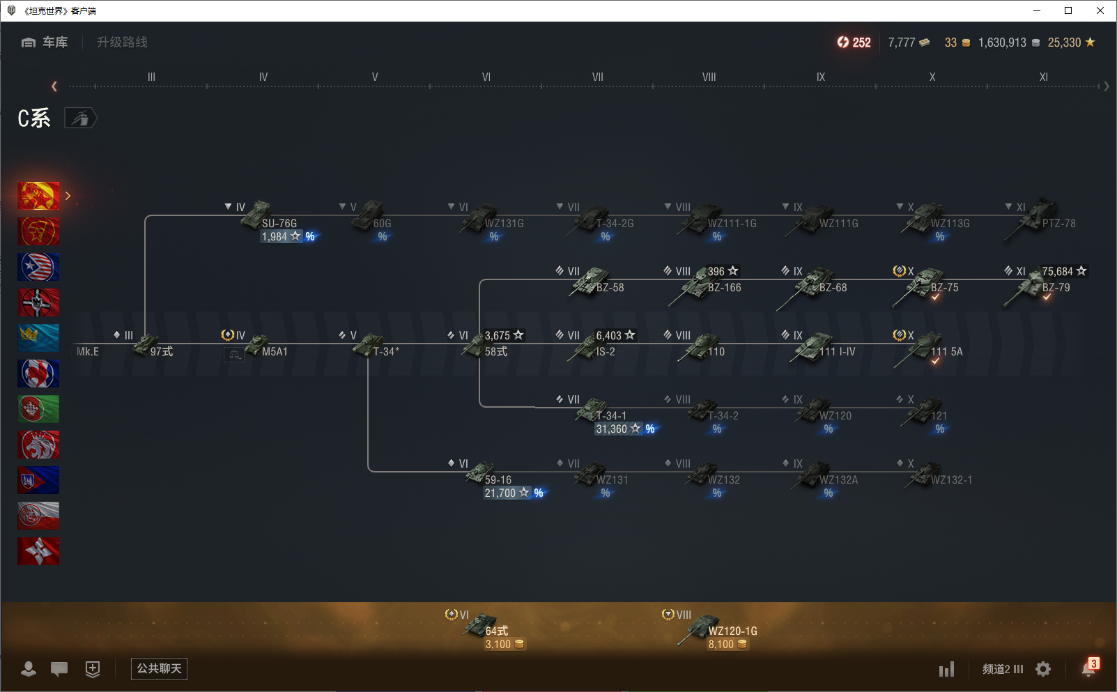
Task: Click the 21,700 experience cost under 59-16
Action: tap(507, 493)
